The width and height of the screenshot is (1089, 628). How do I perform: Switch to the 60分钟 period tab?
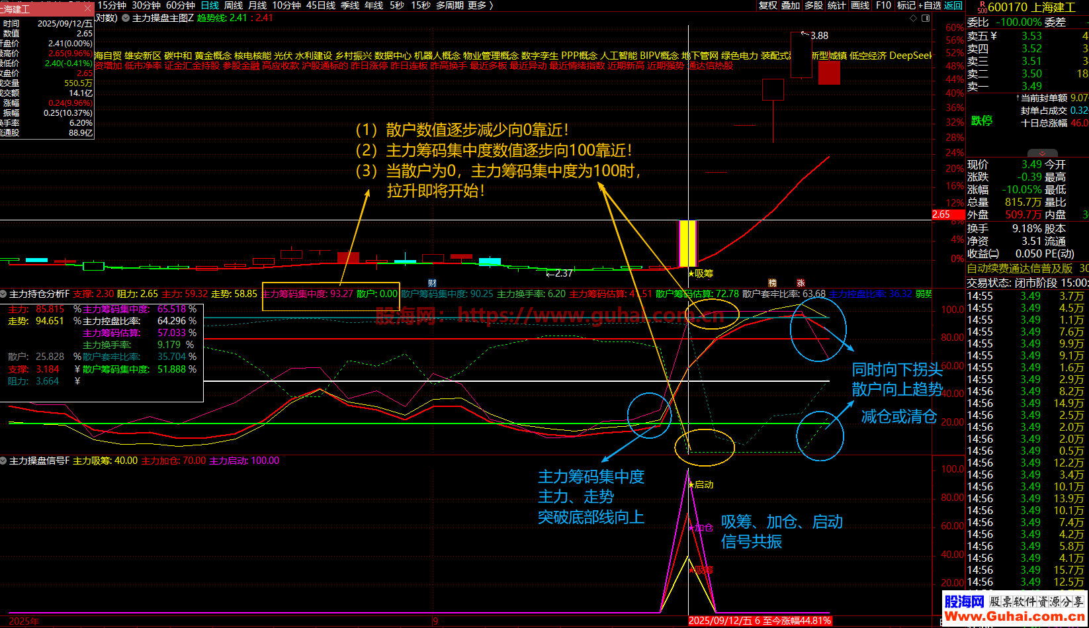click(181, 5)
